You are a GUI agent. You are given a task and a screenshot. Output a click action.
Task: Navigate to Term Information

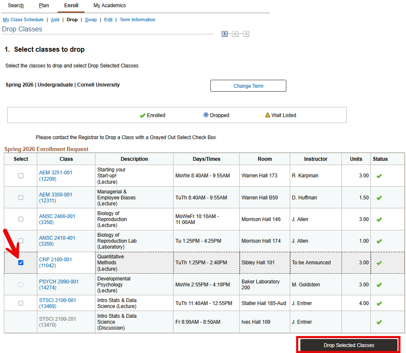(137, 20)
